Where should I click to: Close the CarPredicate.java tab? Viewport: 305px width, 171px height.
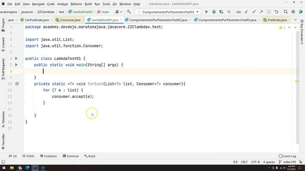coord(51,20)
